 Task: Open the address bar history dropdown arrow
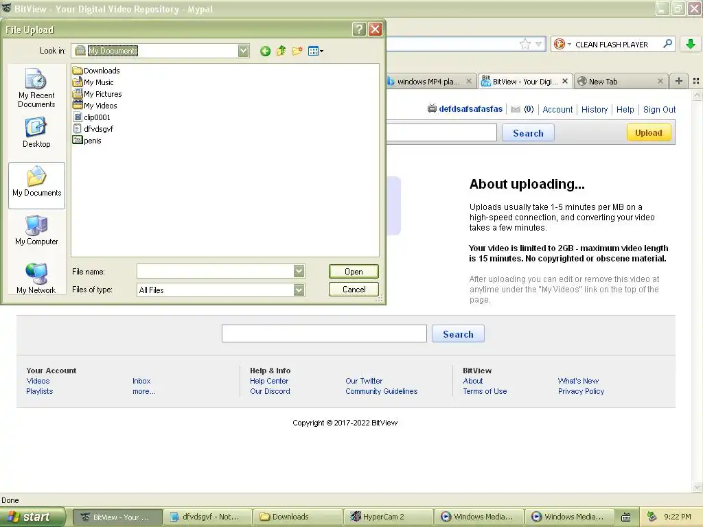(x=538, y=44)
